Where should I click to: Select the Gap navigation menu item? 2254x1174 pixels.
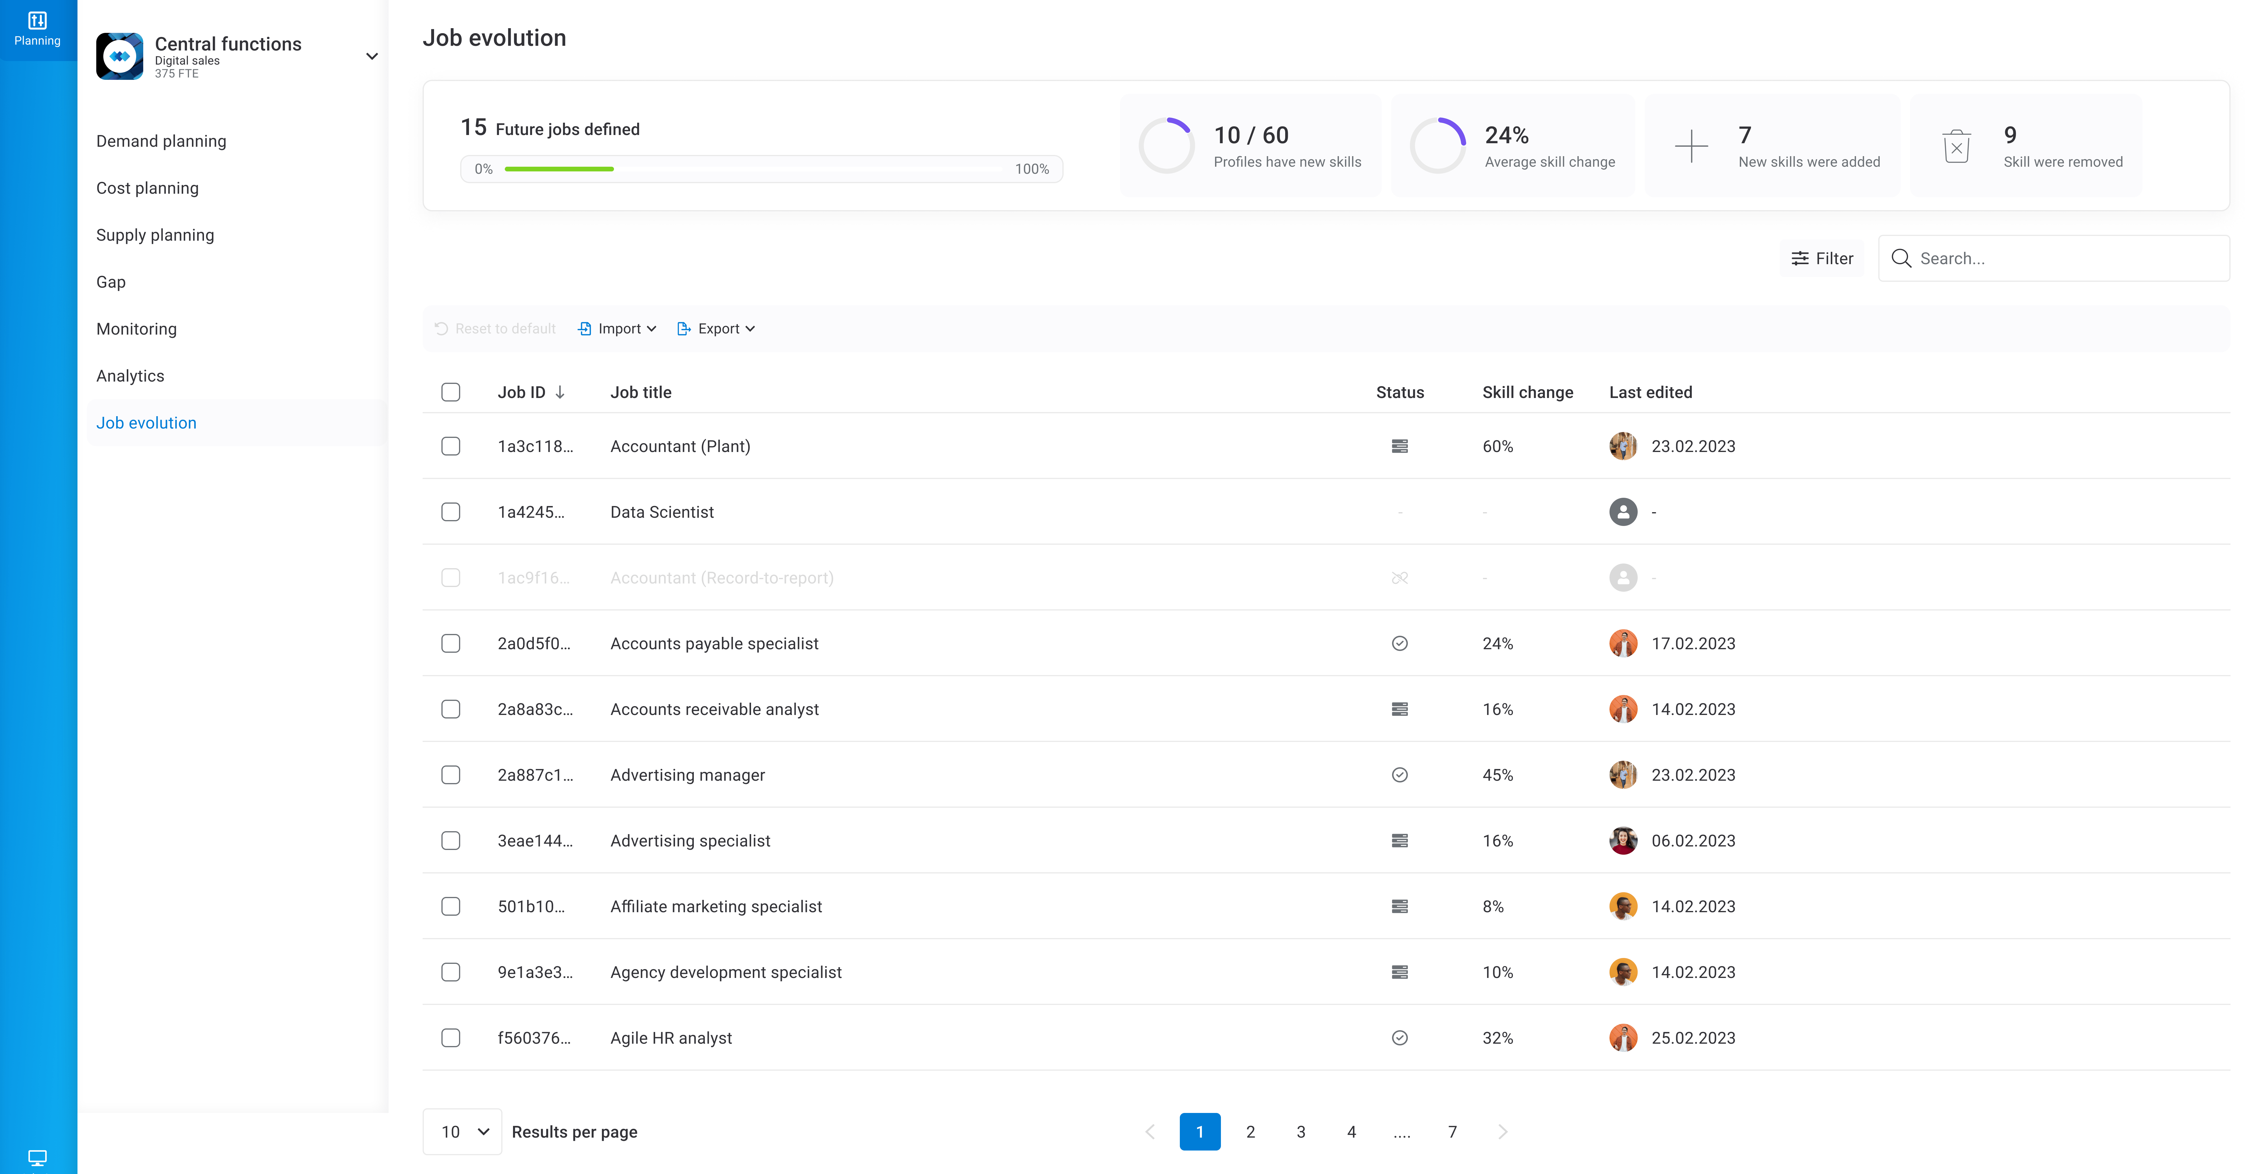[112, 281]
